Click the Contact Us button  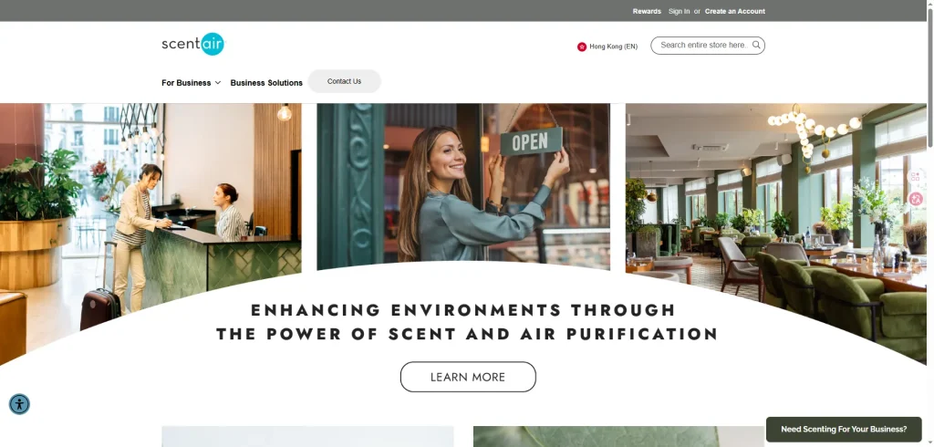(344, 81)
